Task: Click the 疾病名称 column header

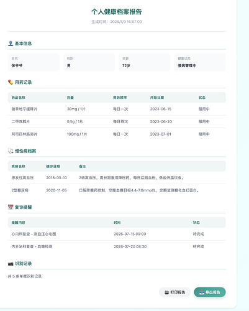Action: [x=18, y=166]
